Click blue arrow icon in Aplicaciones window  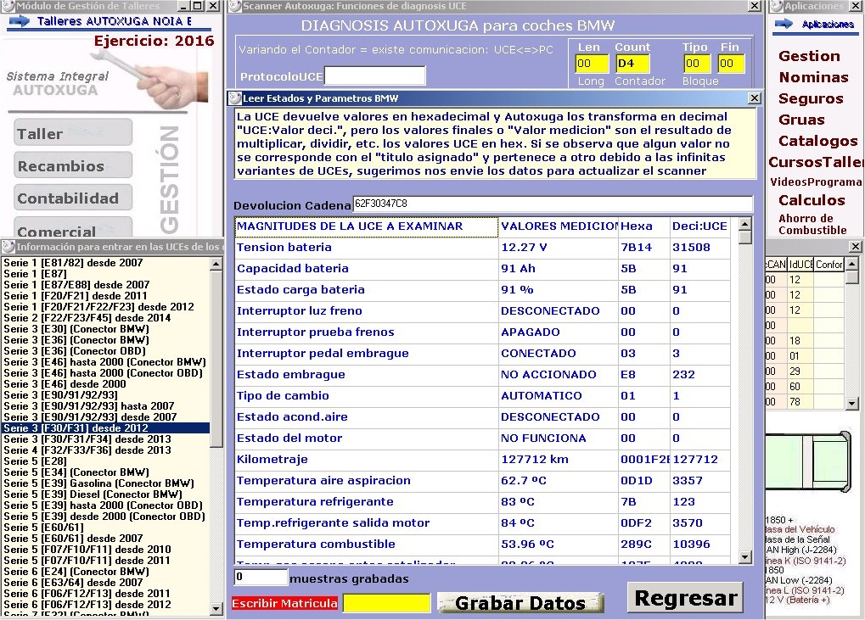[784, 24]
